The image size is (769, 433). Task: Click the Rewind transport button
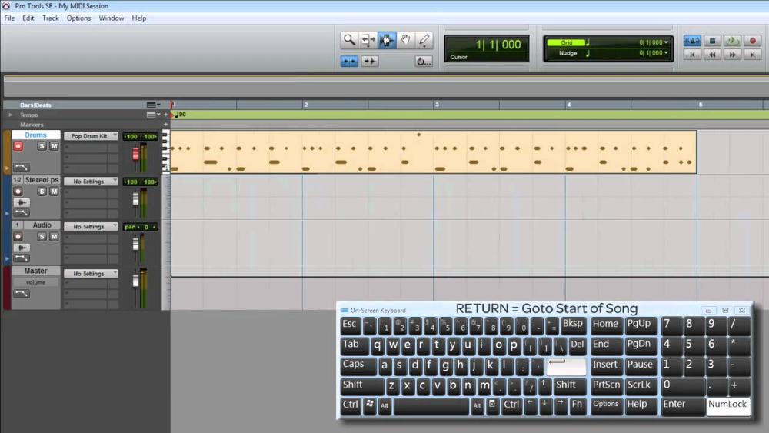pos(712,55)
